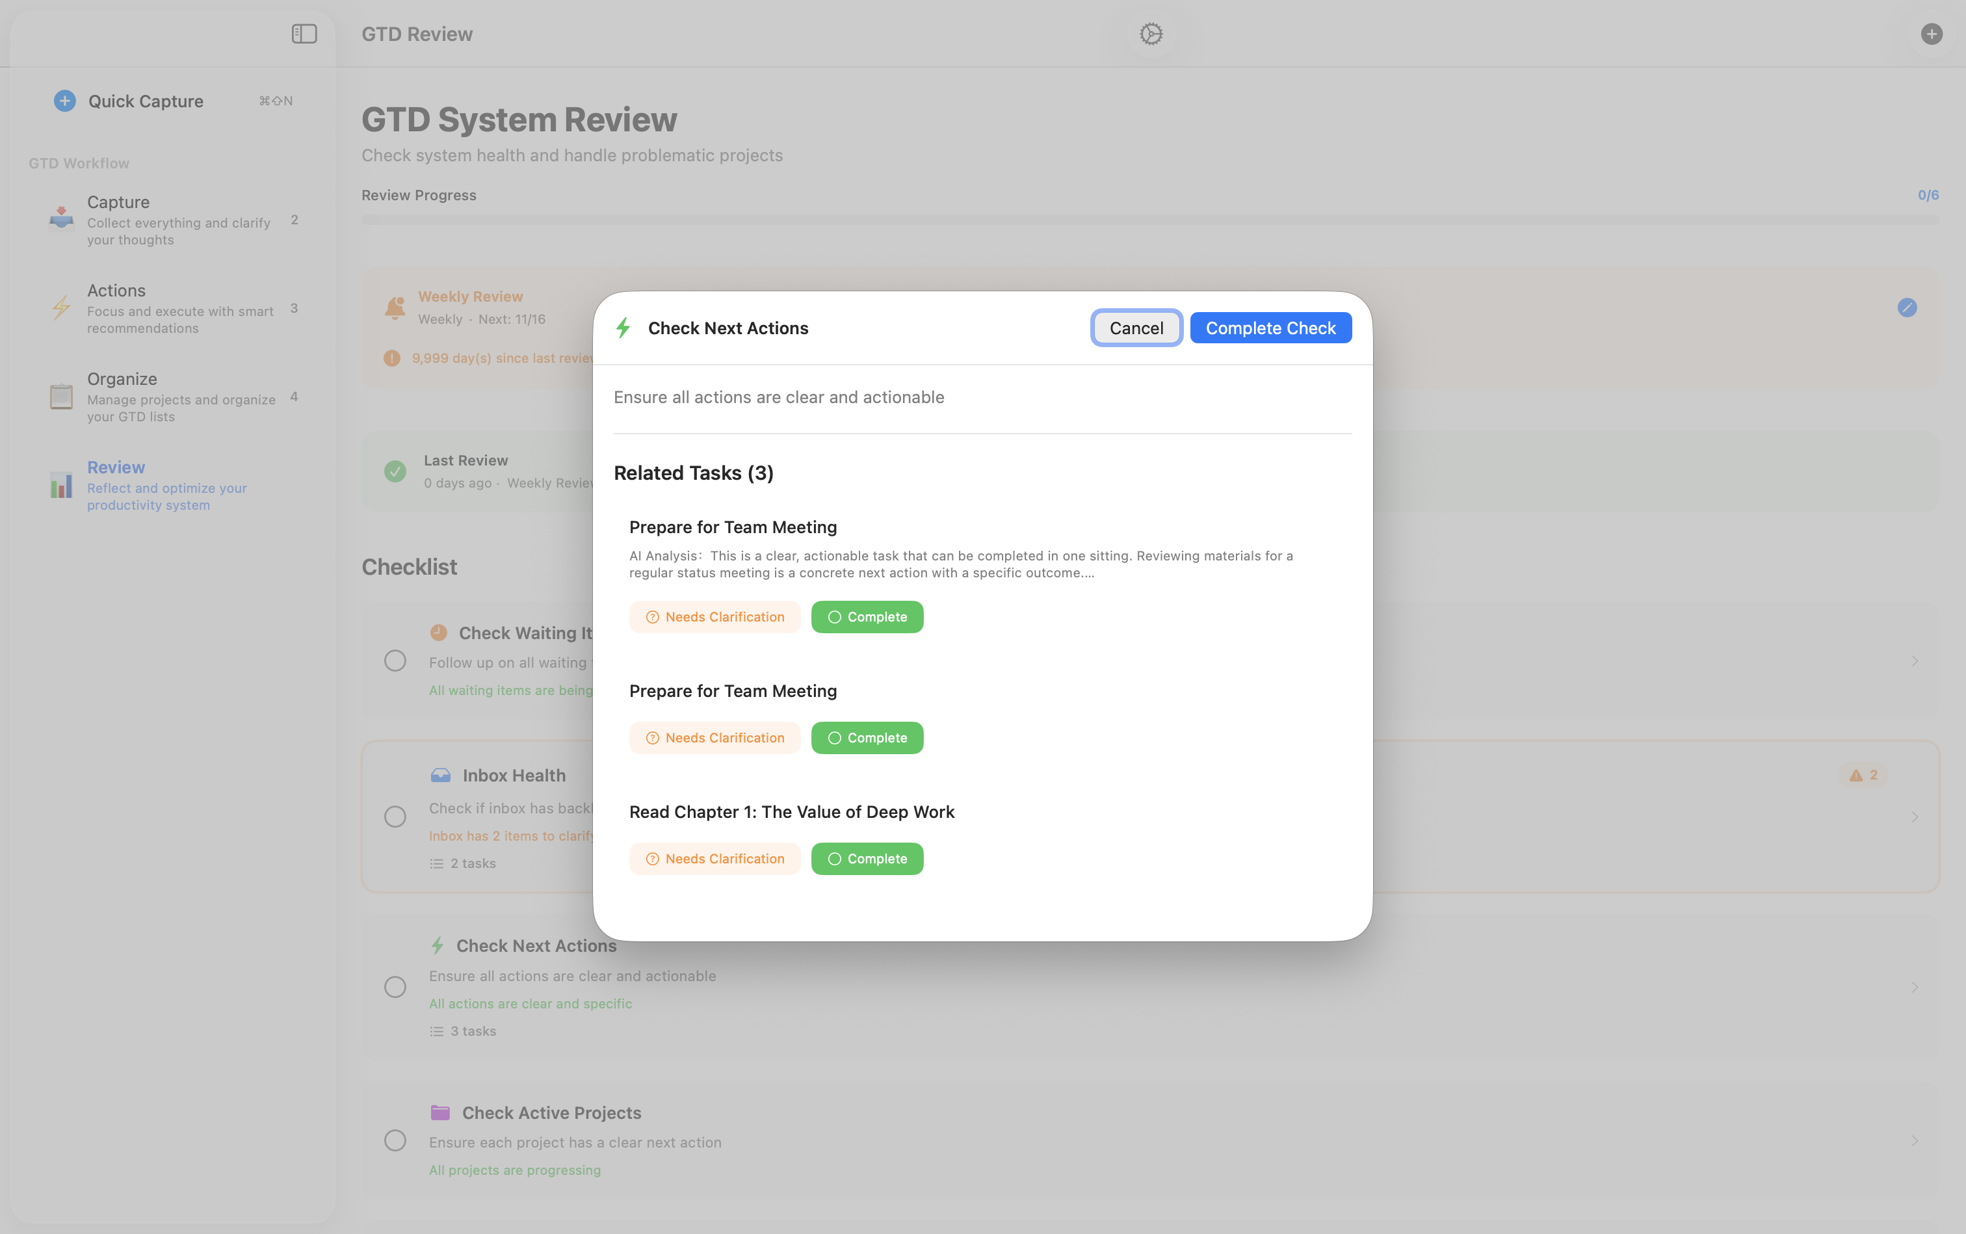Mark Read Chapter 1 task as Complete
This screenshot has width=1966, height=1234.
click(867, 859)
